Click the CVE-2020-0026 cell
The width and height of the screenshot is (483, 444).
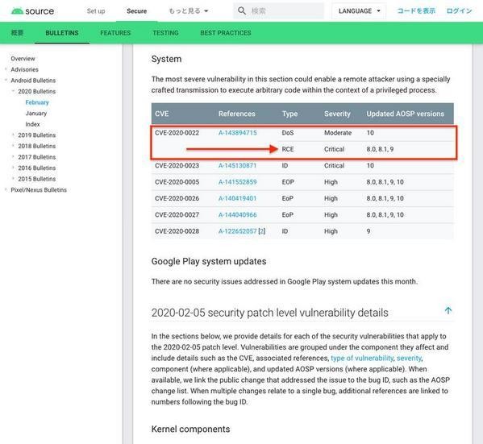177,198
